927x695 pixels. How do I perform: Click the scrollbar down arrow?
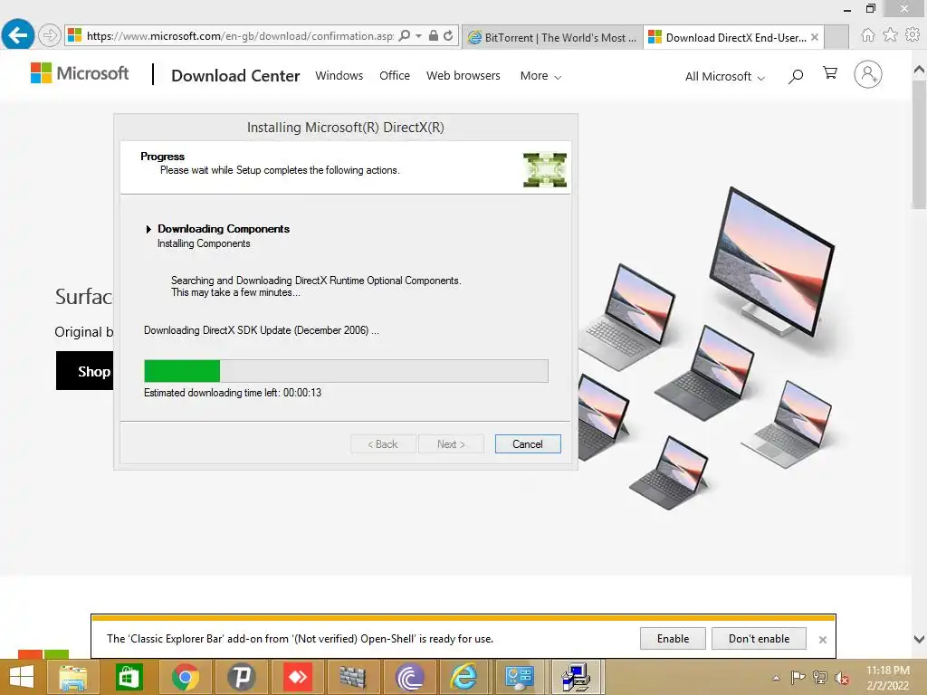tap(919, 639)
